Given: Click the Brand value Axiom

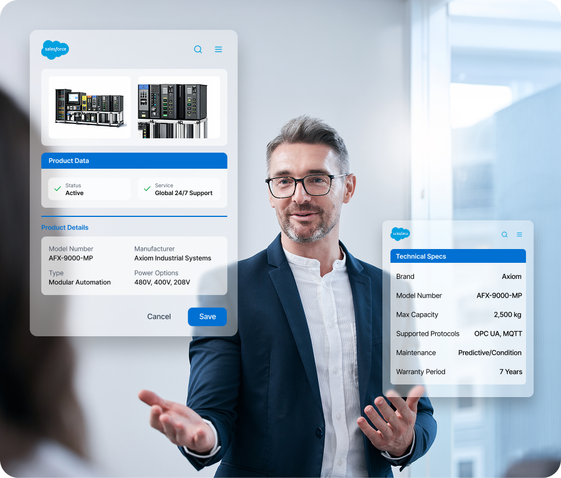Looking at the screenshot, I should [512, 277].
